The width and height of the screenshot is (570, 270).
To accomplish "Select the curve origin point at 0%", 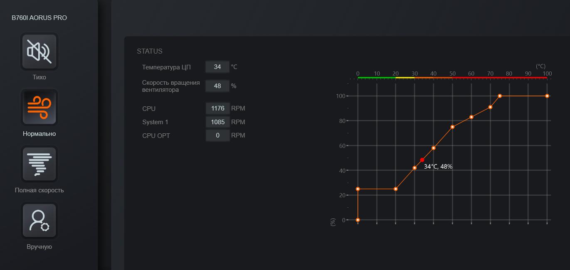I will click(x=358, y=220).
